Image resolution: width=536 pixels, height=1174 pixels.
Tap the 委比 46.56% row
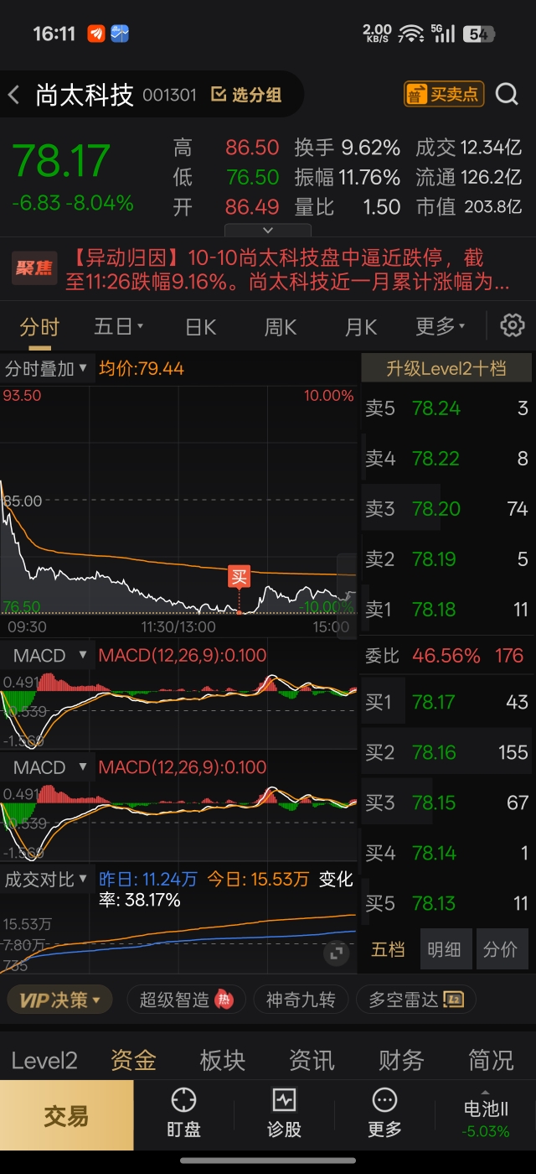pos(446,656)
